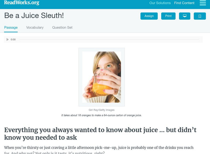Bookmark this passage using the bookmark icon

pyautogui.click(x=200, y=16)
